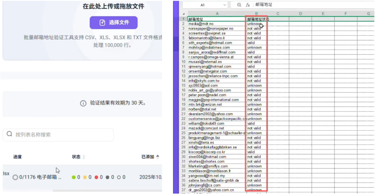Click the info icon beside 验证结果有效期

click(83, 103)
